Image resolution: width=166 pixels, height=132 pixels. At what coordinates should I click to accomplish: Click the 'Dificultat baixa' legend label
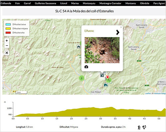(x=19, y=24)
